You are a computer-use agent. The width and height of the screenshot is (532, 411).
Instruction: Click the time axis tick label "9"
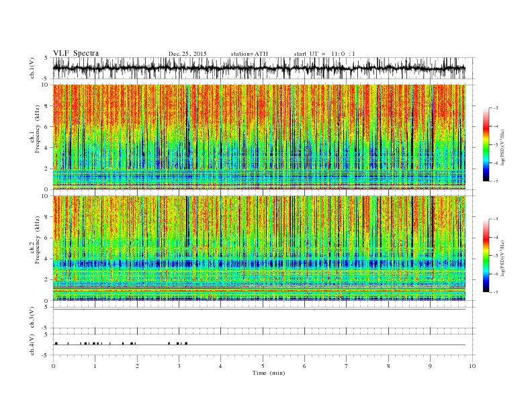430,366
